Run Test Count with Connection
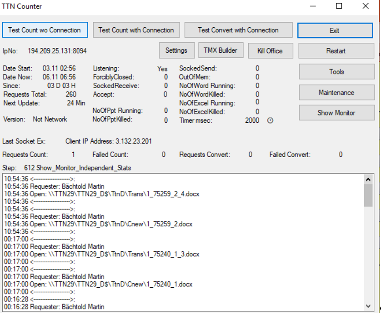 136,30
